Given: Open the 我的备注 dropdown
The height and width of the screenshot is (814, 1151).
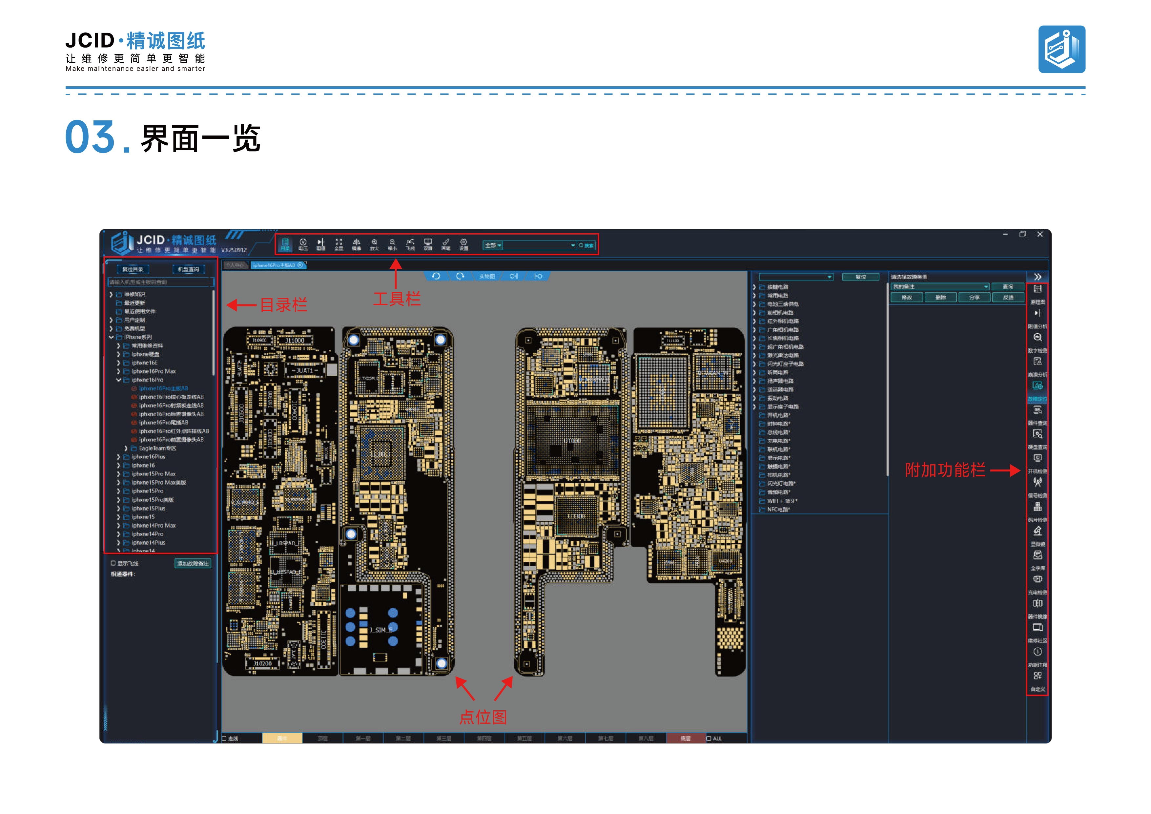Looking at the screenshot, I should pos(939,287).
